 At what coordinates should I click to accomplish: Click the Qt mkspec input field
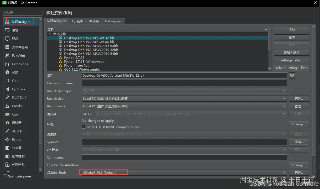(x=184, y=157)
